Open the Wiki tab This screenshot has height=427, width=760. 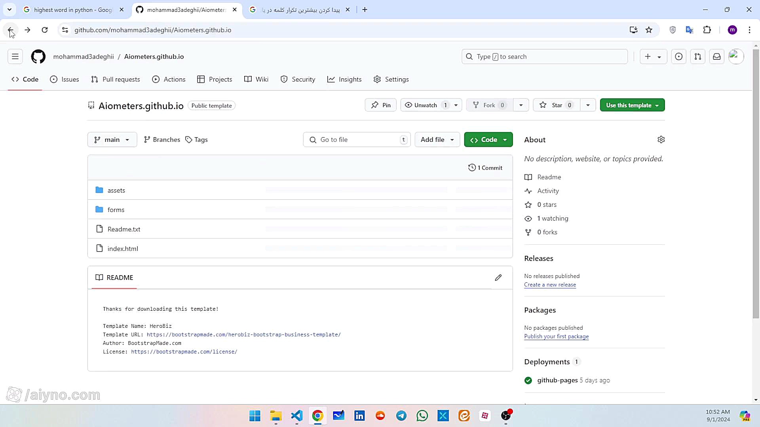pos(256,79)
